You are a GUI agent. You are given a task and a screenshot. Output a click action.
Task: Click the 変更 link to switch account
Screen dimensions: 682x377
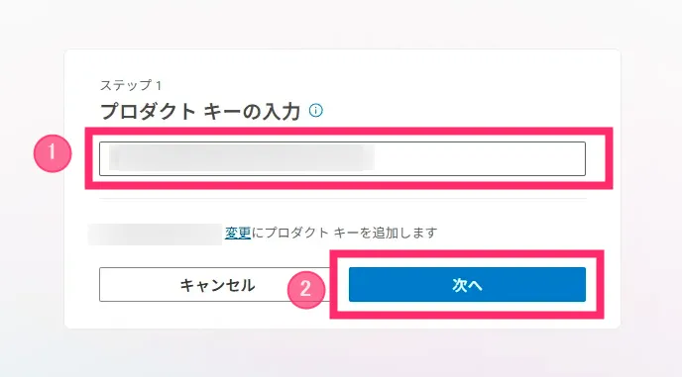click(x=238, y=234)
